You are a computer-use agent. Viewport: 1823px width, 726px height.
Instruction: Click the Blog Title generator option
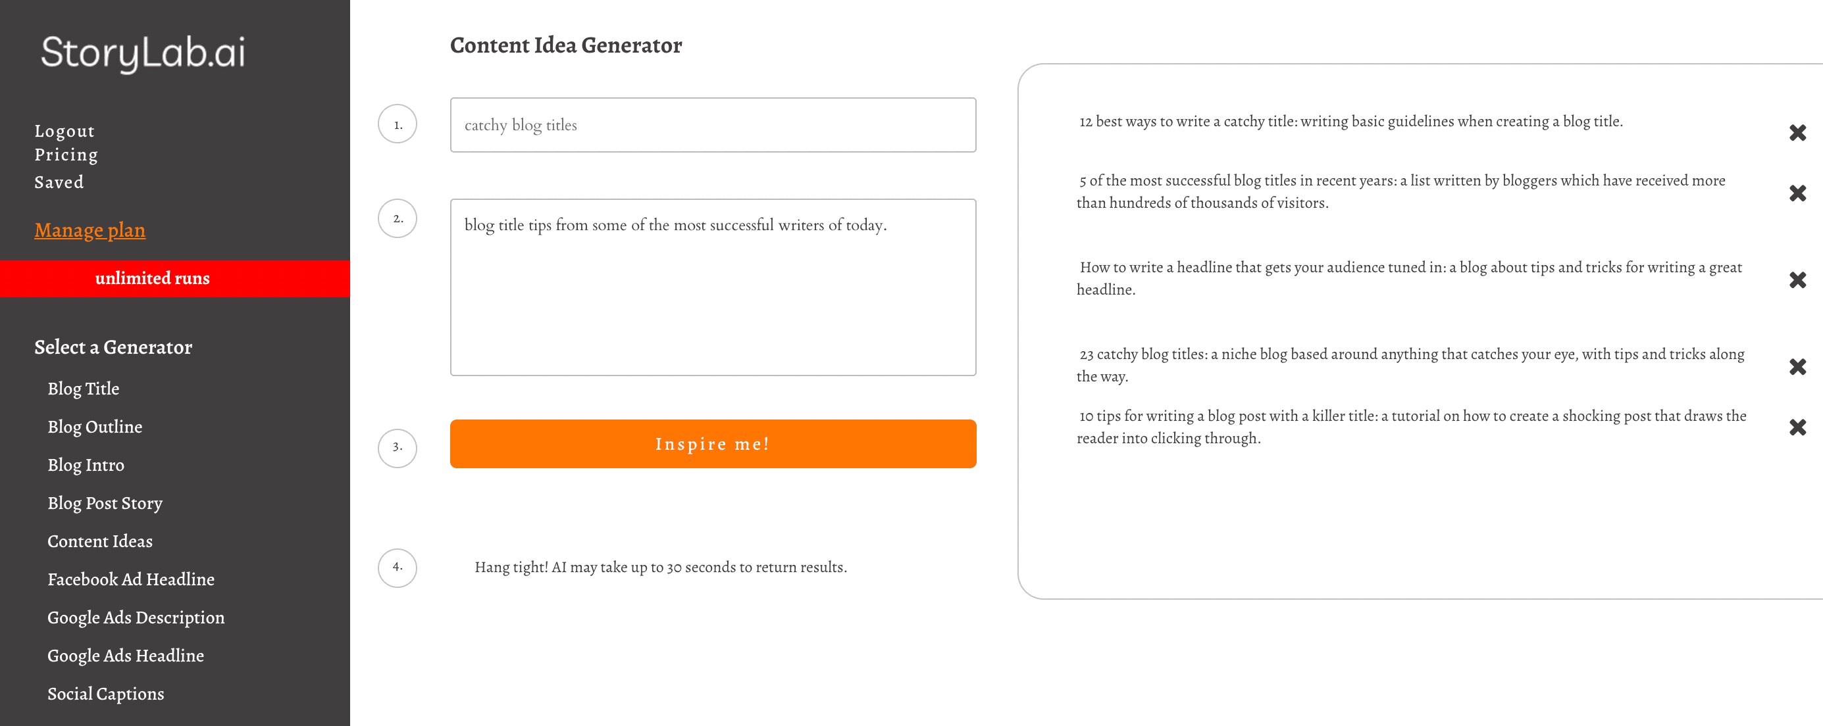[x=82, y=388]
